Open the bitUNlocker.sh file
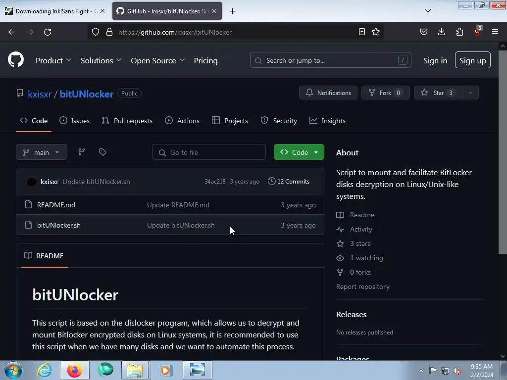 click(x=59, y=225)
